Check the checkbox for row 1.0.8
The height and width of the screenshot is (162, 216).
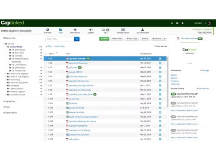(x=46, y=90)
